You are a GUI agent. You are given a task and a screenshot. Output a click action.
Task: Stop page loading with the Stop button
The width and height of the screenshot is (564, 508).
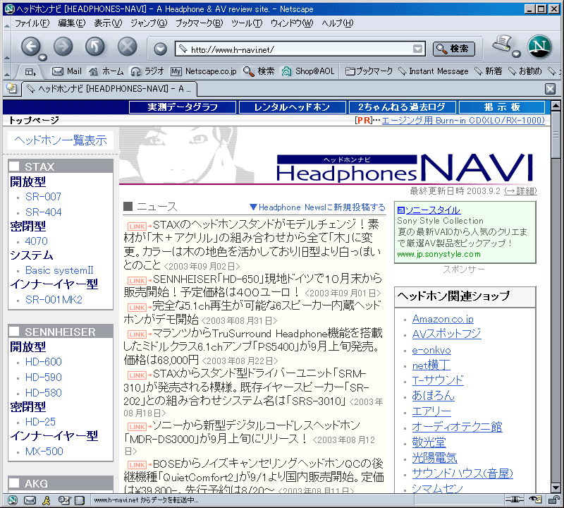(128, 47)
